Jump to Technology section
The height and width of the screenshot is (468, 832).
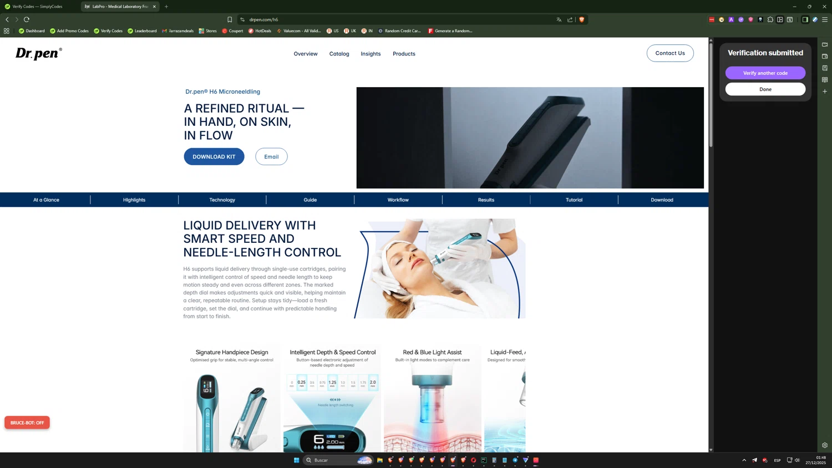(222, 200)
